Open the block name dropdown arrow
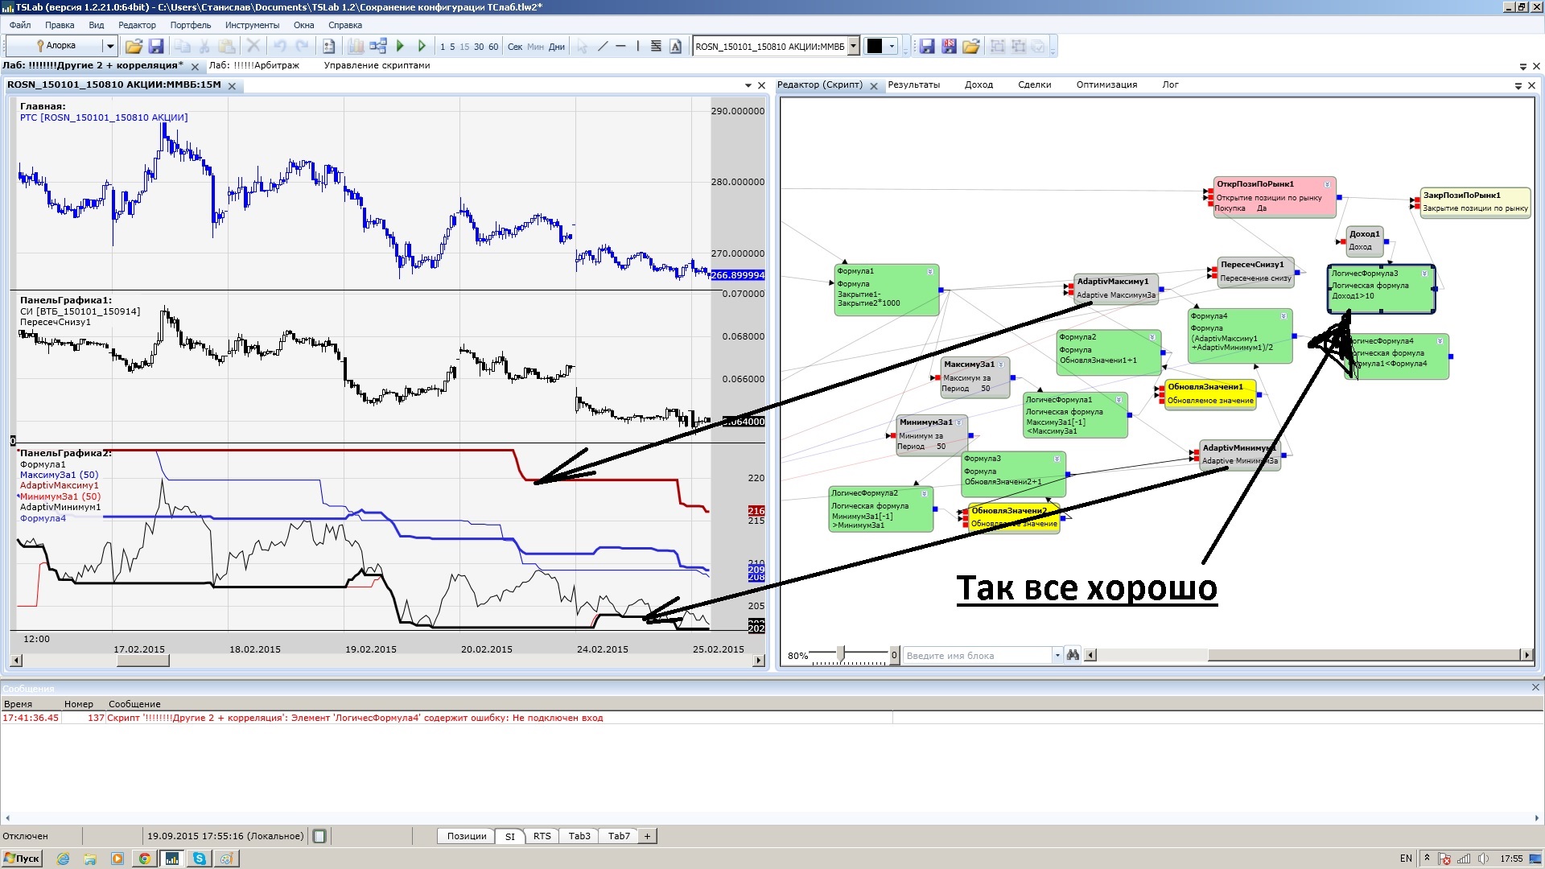The height and width of the screenshot is (869, 1545). pyautogui.click(x=1057, y=656)
